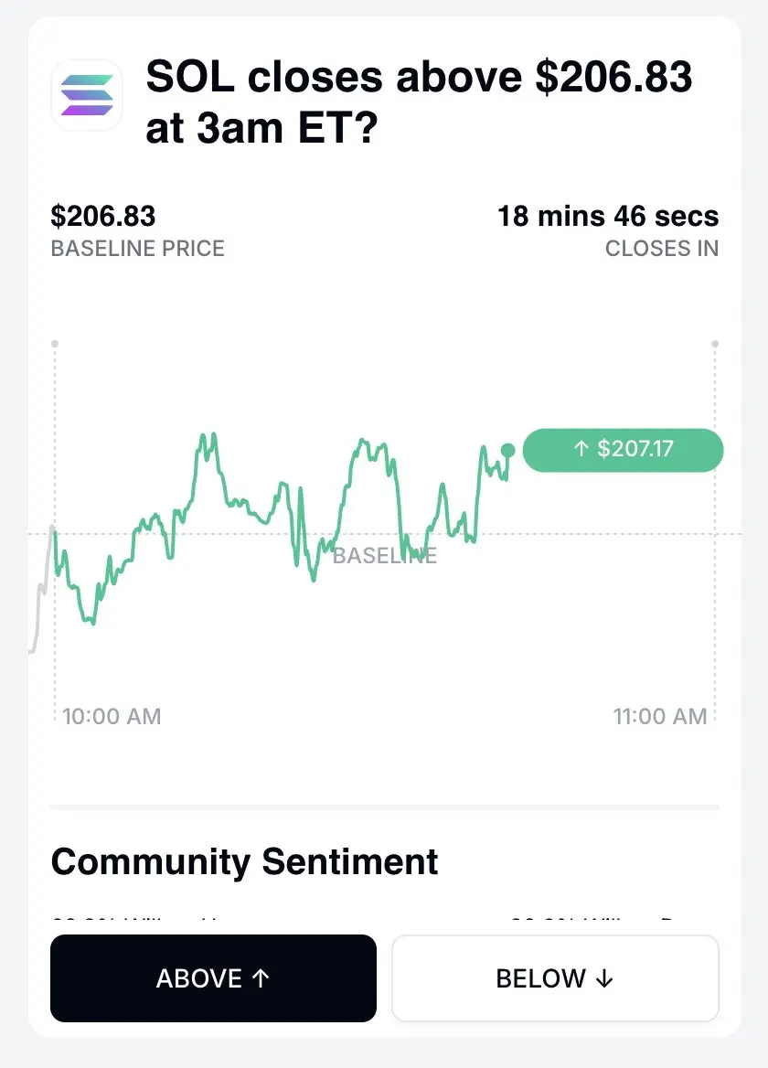The width and height of the screenshot is (768, 1068).
Task: Click the BASELINE label on the chart
Action: [x=385, y=556]
